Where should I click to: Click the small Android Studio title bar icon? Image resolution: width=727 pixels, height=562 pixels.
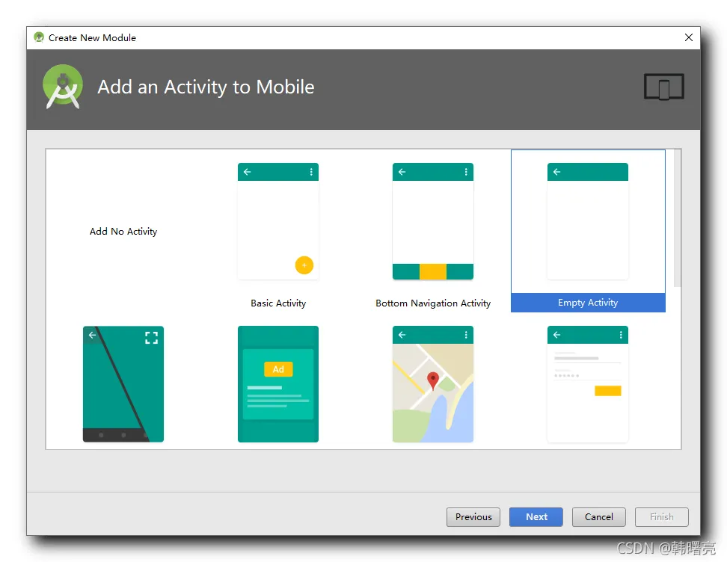pos(39,37)
